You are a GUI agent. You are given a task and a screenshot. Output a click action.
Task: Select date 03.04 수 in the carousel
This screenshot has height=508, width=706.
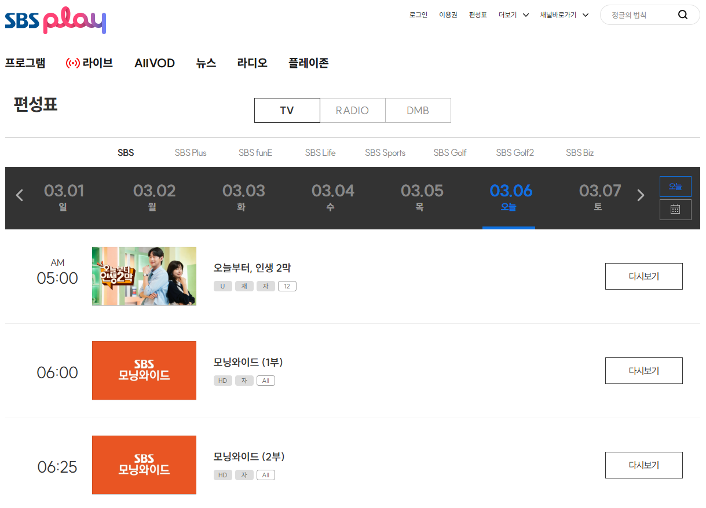click(332, 198)
